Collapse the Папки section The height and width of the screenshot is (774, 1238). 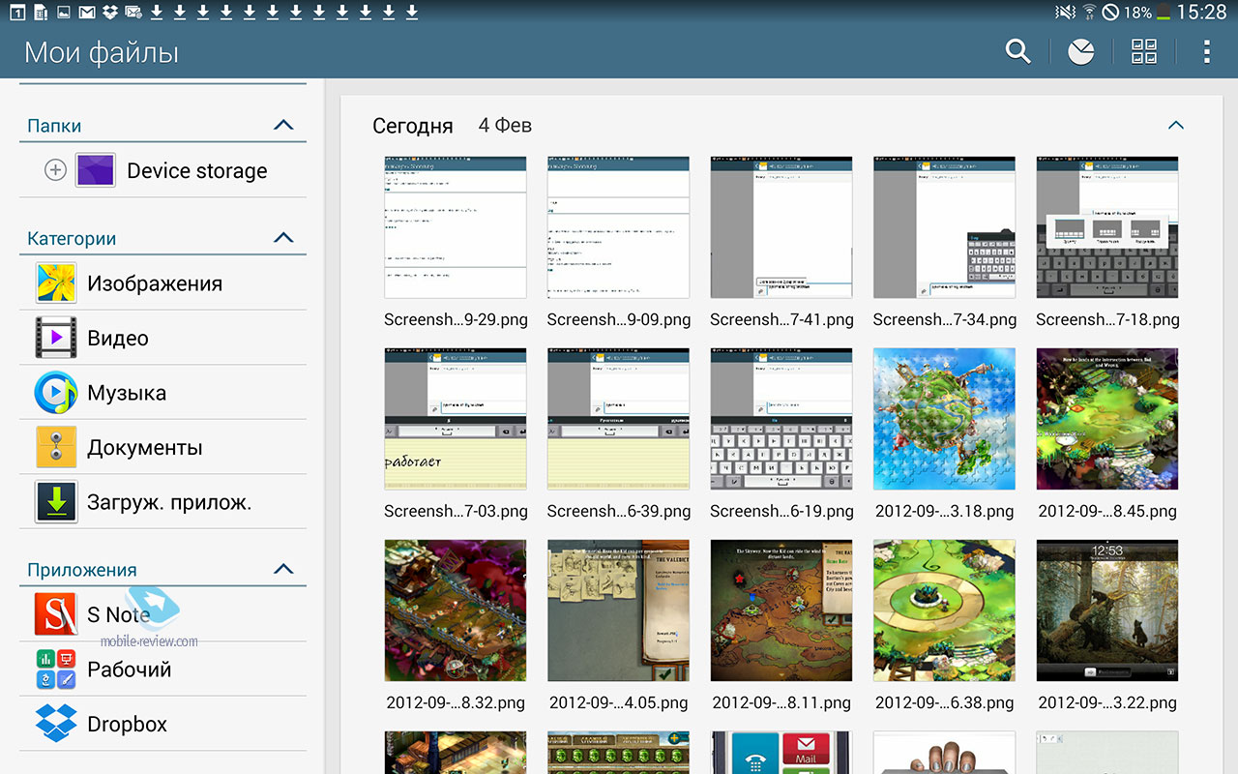283,125
